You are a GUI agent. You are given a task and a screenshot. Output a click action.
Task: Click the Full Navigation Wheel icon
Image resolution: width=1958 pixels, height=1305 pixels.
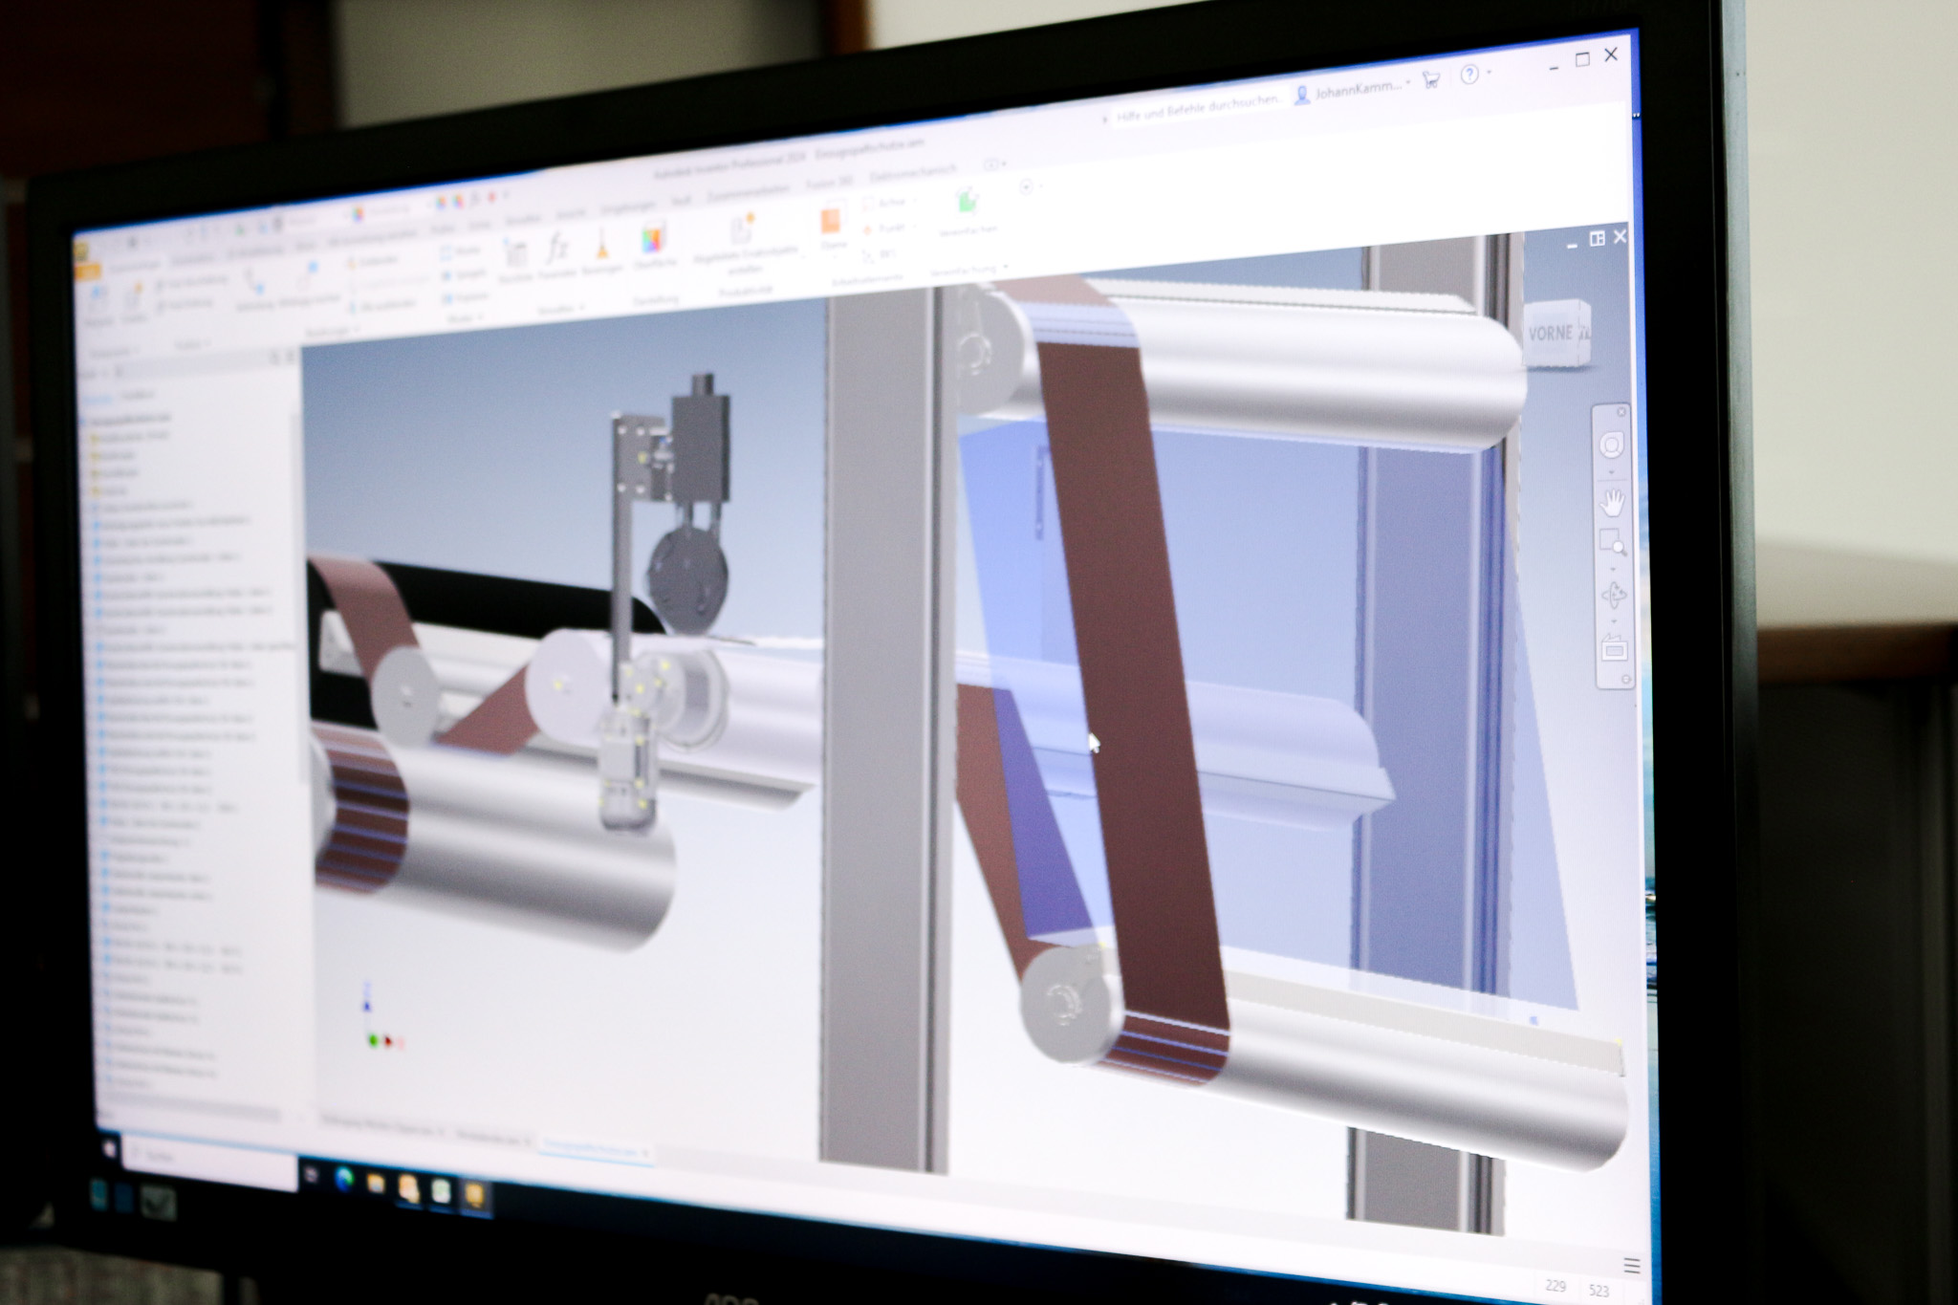[x=1612, y=446]
